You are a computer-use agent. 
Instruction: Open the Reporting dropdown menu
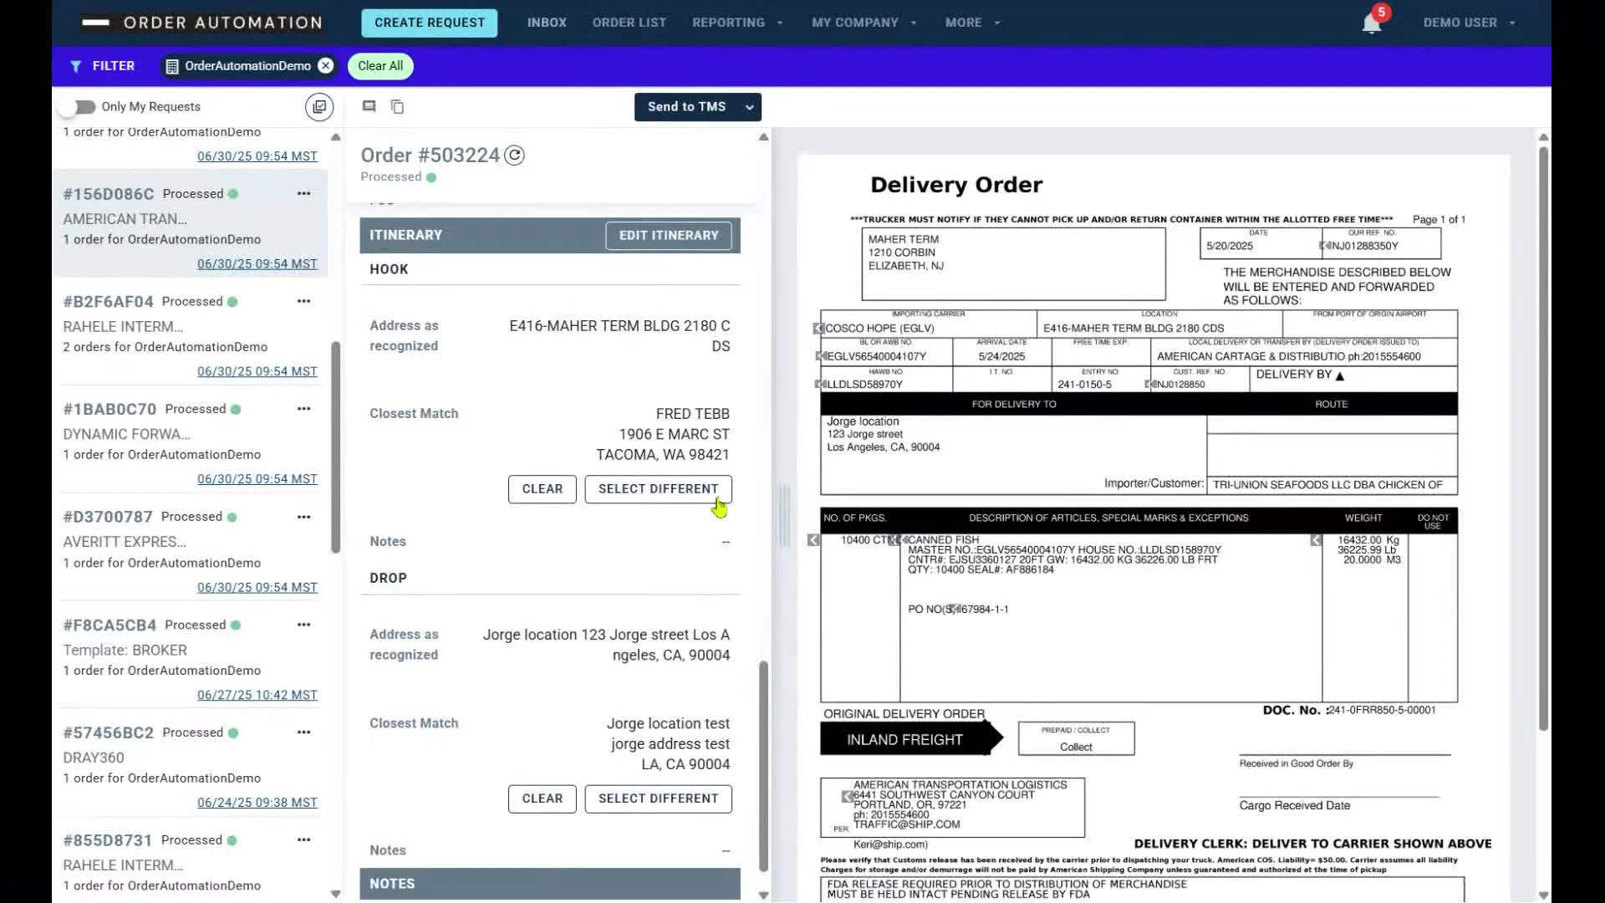[x=737, y=23]
